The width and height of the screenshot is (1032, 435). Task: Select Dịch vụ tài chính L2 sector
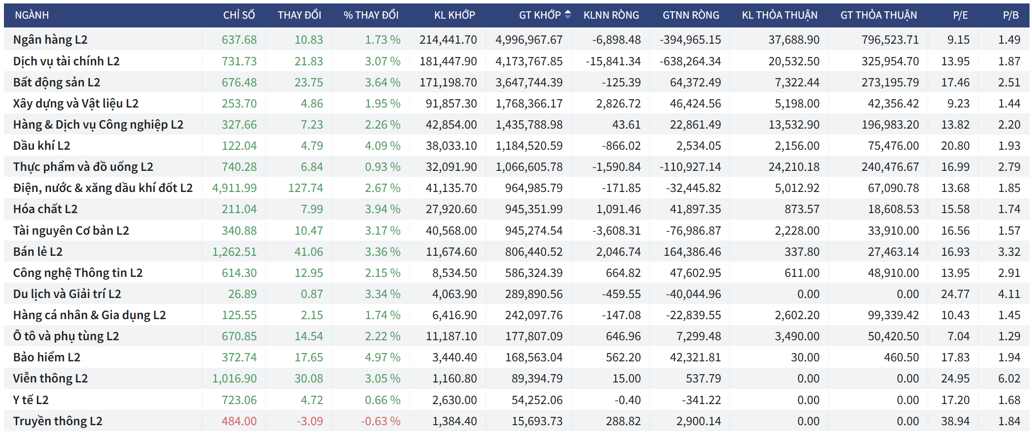pyautogui.click(x=66, y=61)
